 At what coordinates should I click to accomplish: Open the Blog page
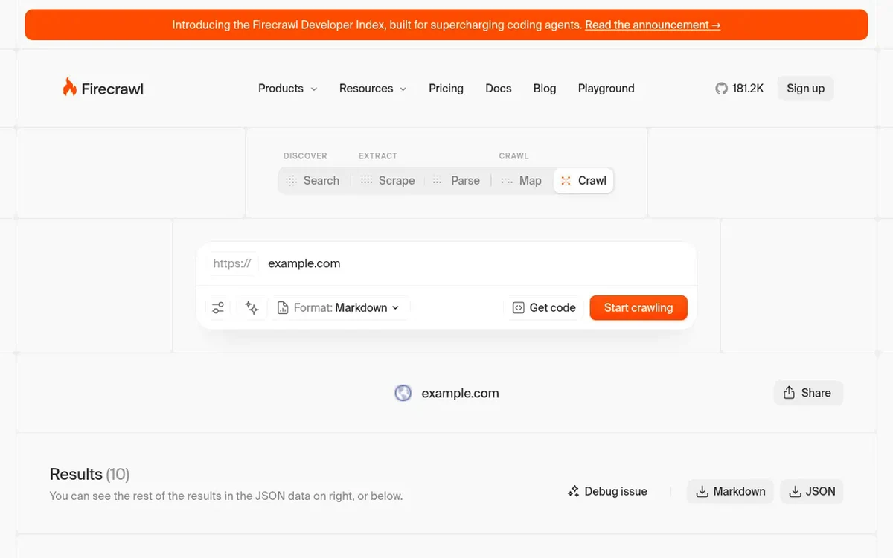(545, 88)
